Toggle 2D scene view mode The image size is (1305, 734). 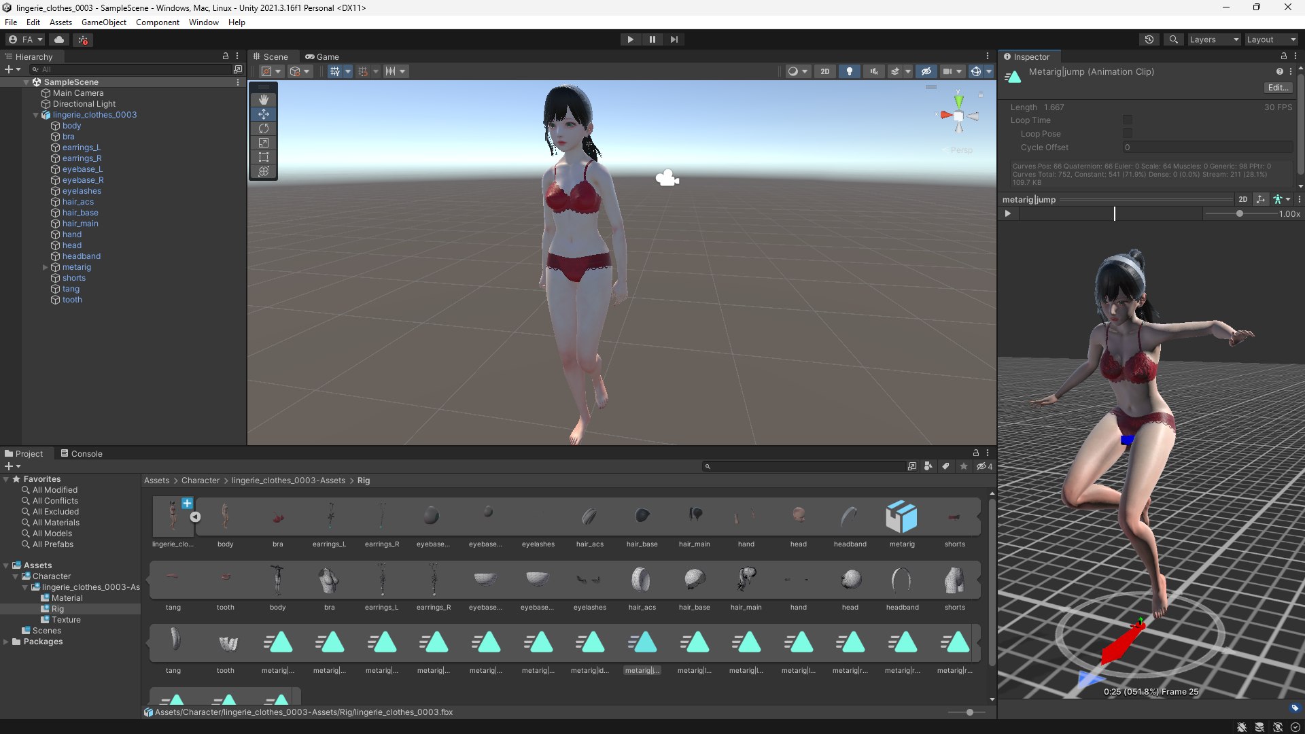click(x=824, y=71)
